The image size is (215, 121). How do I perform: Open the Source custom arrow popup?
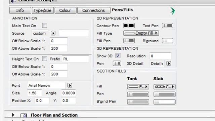point(53,33)
